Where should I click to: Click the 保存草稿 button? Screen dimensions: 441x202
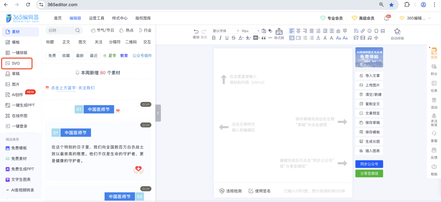pyautogui.click(x=370, y=123)
